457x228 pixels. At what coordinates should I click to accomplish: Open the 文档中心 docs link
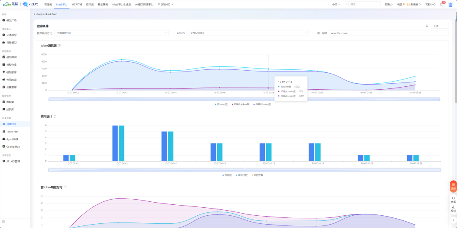[430, 4]
